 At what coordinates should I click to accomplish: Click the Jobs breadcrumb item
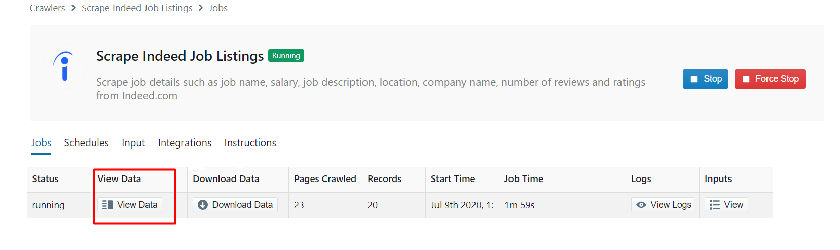218,8
